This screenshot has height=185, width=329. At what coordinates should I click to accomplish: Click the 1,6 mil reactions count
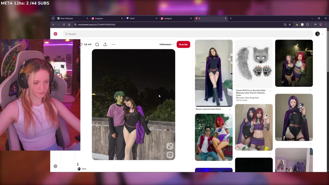tap(87, 44)
